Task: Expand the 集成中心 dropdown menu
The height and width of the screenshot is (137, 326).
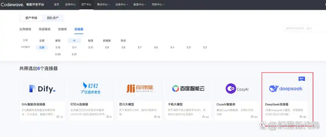Action: [x=103, y=4]
